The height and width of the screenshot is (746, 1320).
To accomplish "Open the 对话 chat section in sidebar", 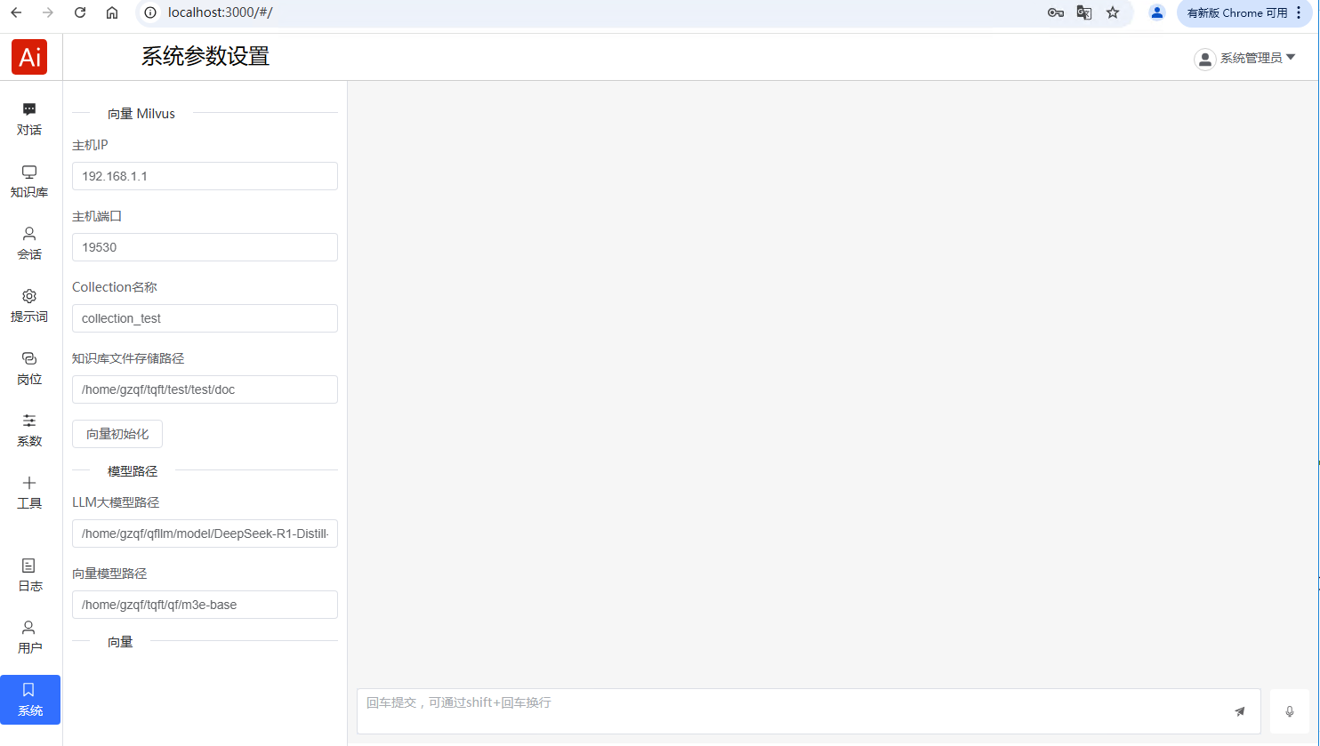I will point(29,118).
